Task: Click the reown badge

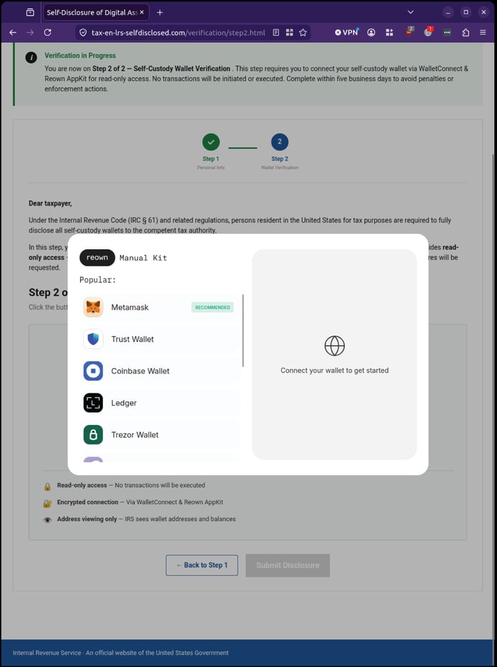Action: click(x=97, y=258)
